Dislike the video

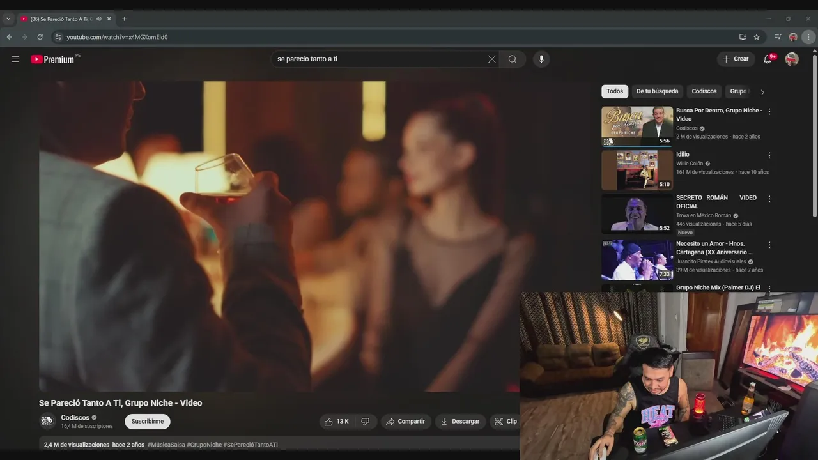pos(366,422)
